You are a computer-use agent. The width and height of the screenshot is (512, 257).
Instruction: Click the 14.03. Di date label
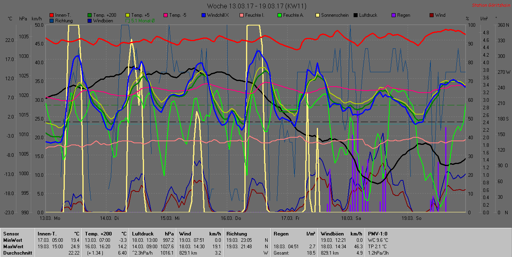click(x=110, y=218)
